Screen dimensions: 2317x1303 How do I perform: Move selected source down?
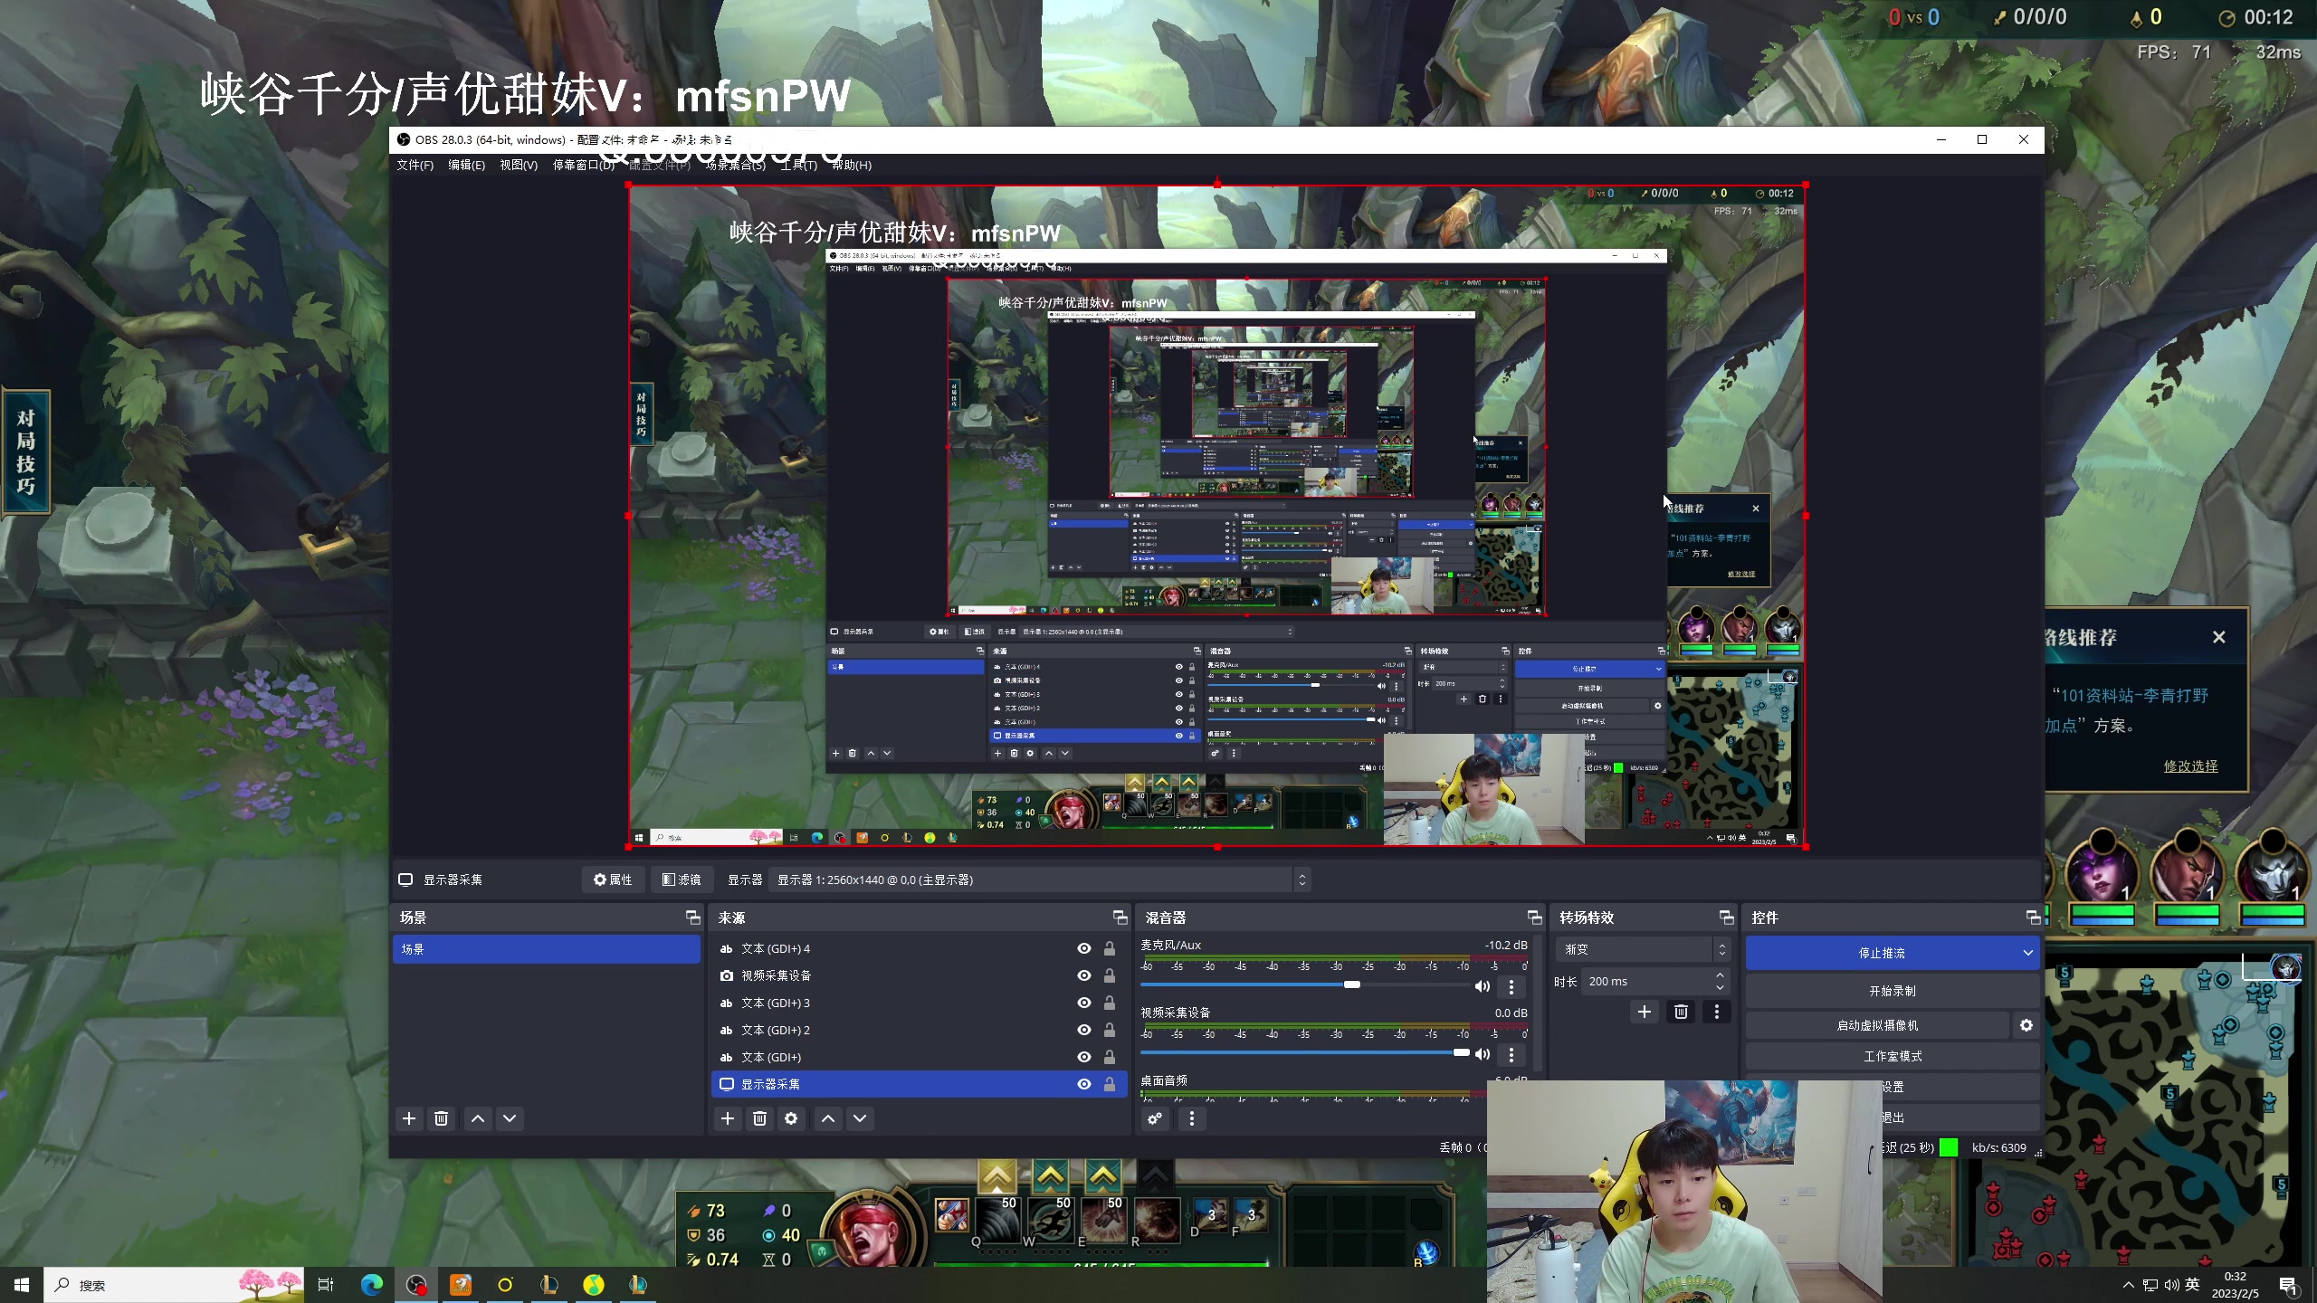pyautogui.click(x=860, y=1118)
